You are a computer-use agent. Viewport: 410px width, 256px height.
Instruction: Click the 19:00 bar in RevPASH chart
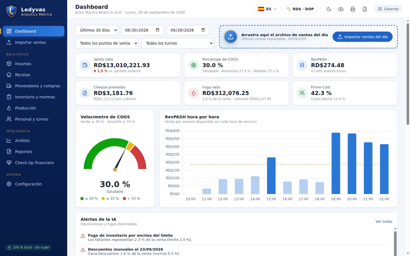(336, 163)
